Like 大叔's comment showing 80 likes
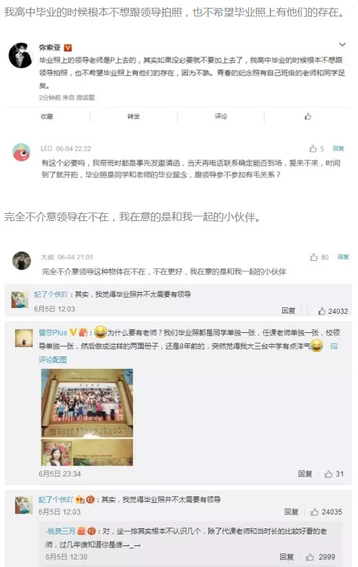The image size is (358, 567). (319, 257)
